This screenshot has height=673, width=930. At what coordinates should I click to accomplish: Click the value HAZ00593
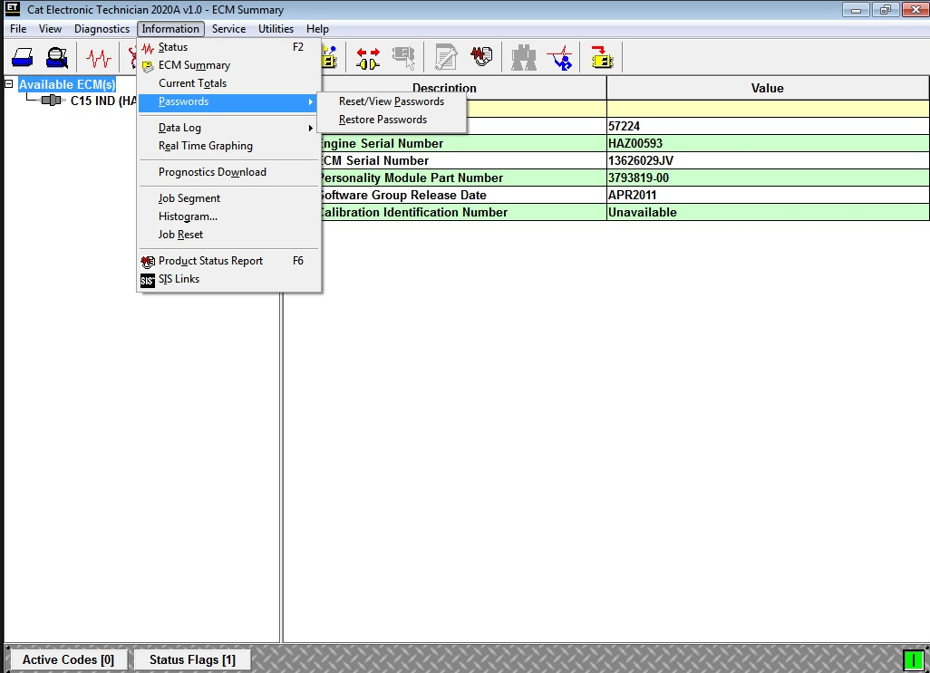635,143
